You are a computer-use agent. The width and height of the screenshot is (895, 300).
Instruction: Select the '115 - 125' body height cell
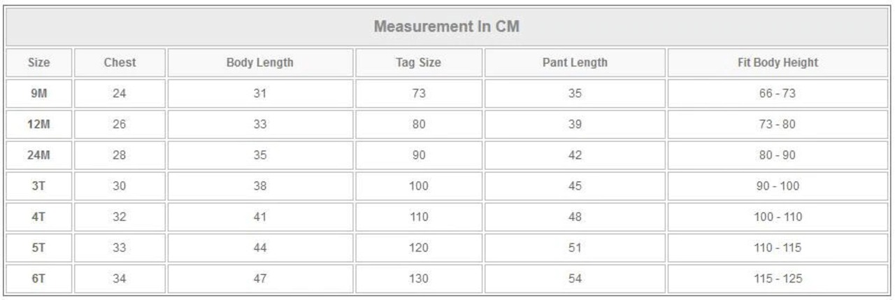pos(778,278)
